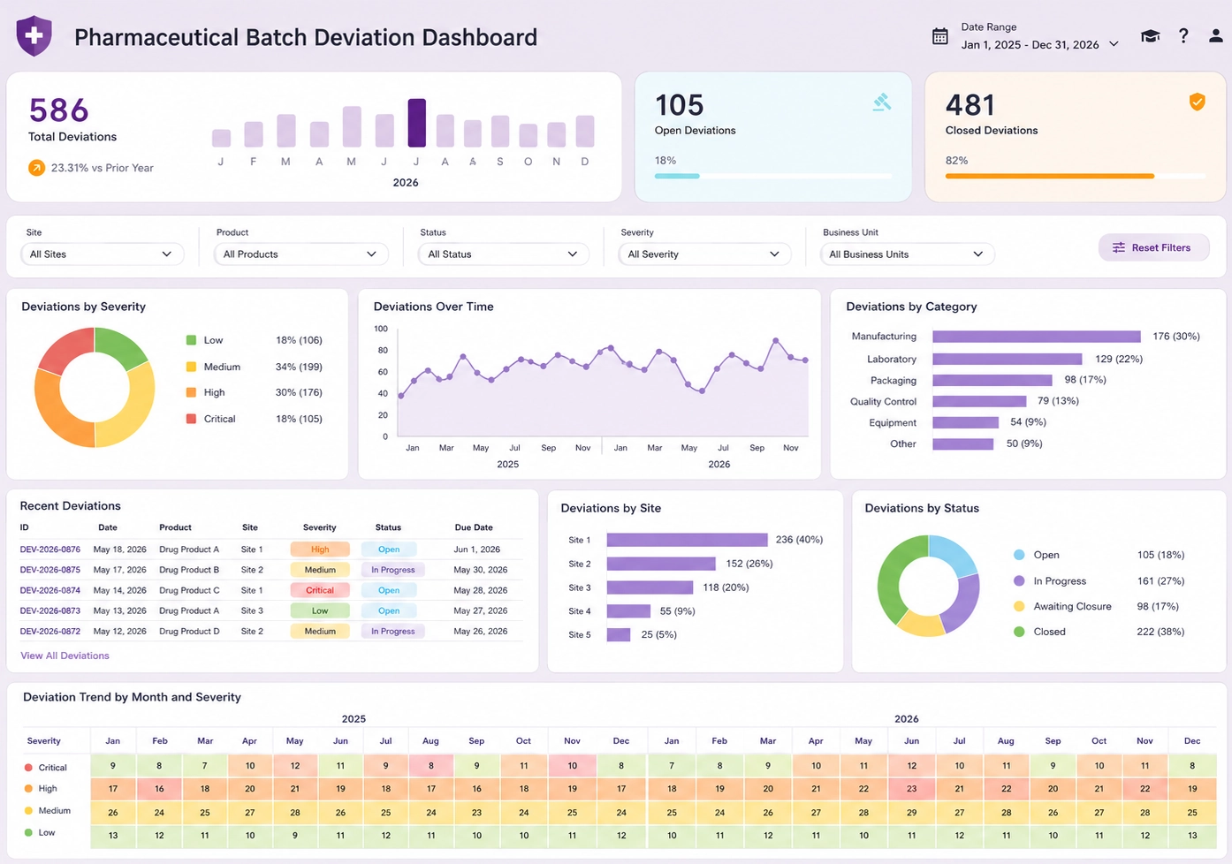The image size is (1232, 864).
Task: Open the View All Deviations link
Action: tap(65, 656)
